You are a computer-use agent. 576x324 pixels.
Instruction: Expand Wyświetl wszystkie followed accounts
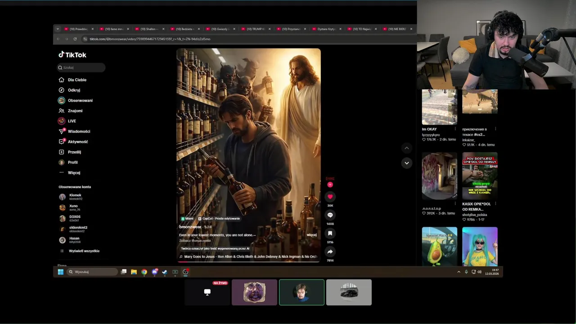click(x=79, y=251)
